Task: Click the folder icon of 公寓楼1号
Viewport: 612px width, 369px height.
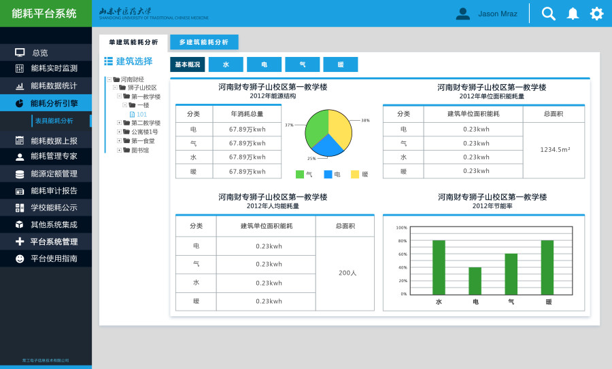Action: (126, 132)
